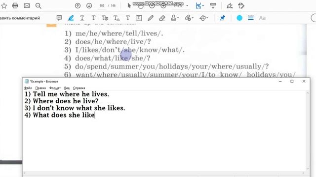The height and width of the screenshot is (177, 316).
Task: Click the scrolling mode keyboard icon
Action: pos(213,6)
